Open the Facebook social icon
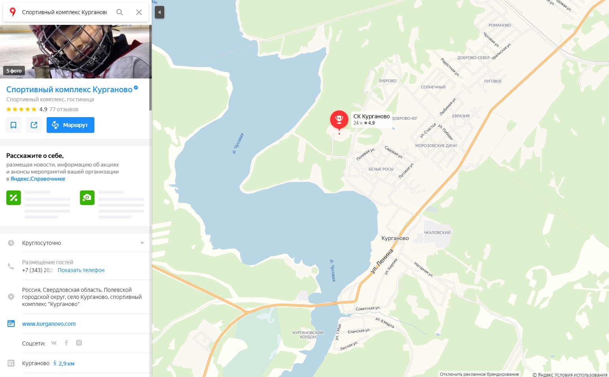 [66, 343]
